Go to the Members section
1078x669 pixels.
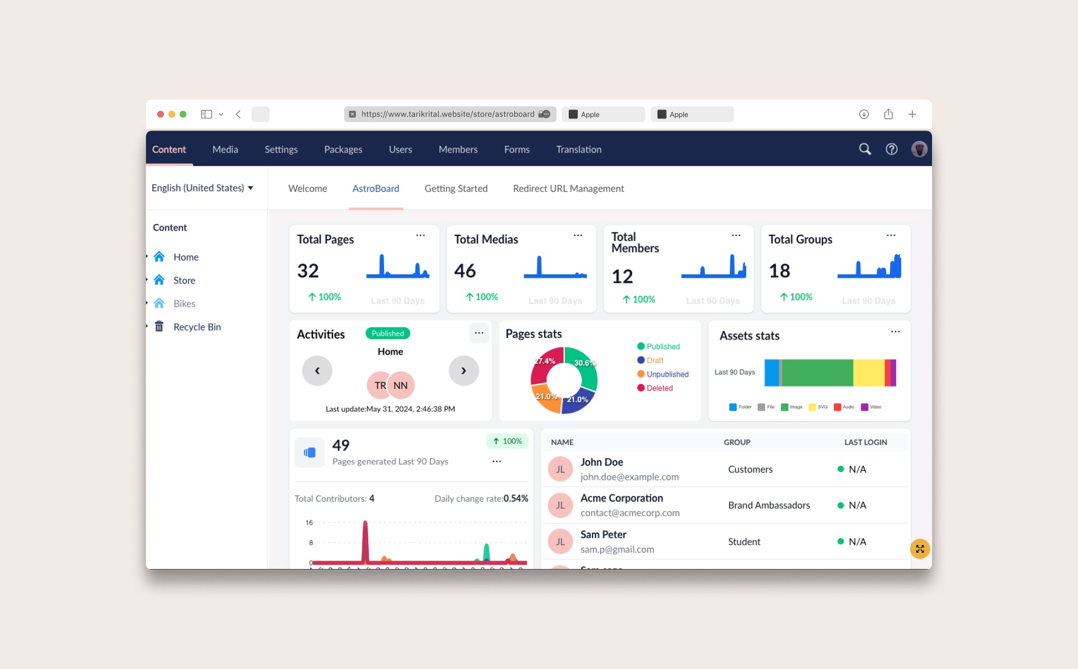(x=458, y=149)
